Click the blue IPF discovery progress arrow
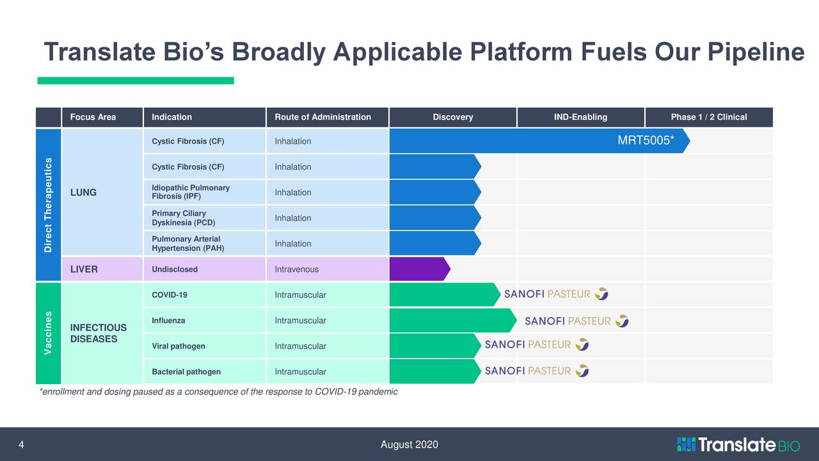 435,192
